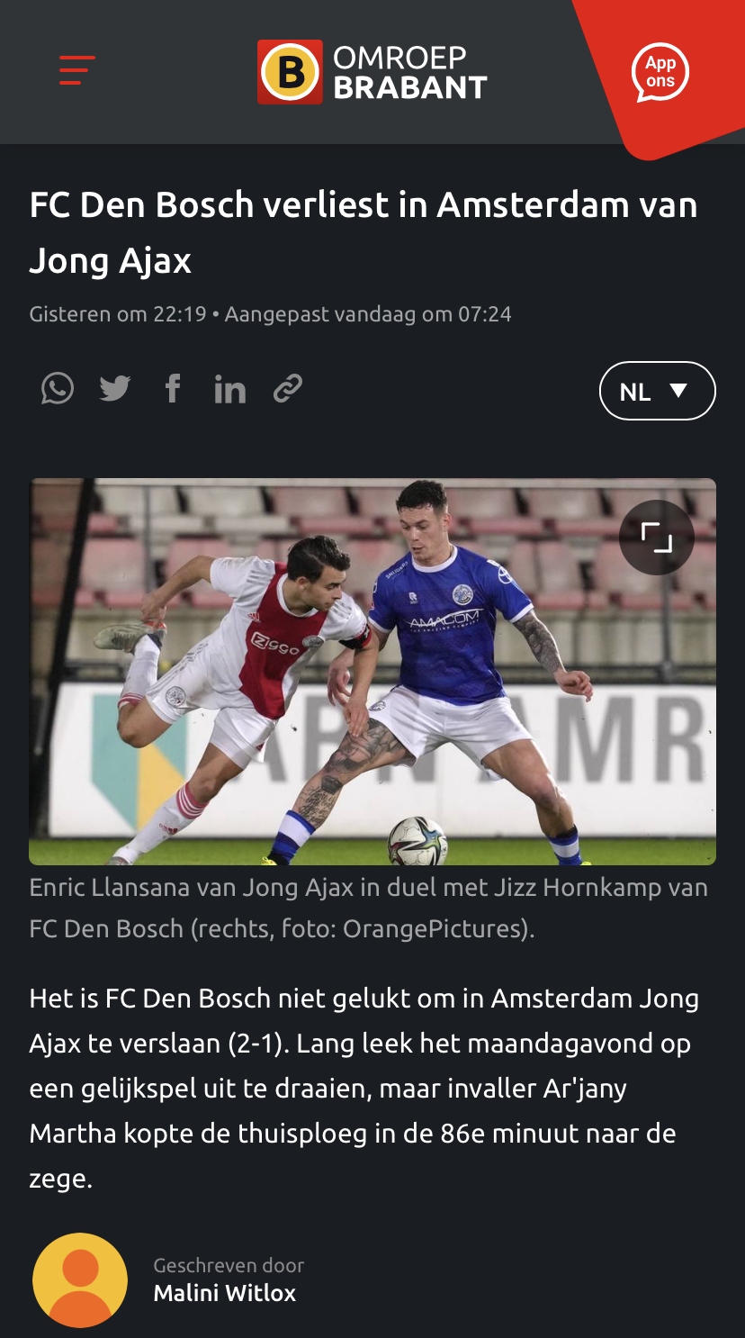Click the Omroep Brabant B logo

pos(290,72)
